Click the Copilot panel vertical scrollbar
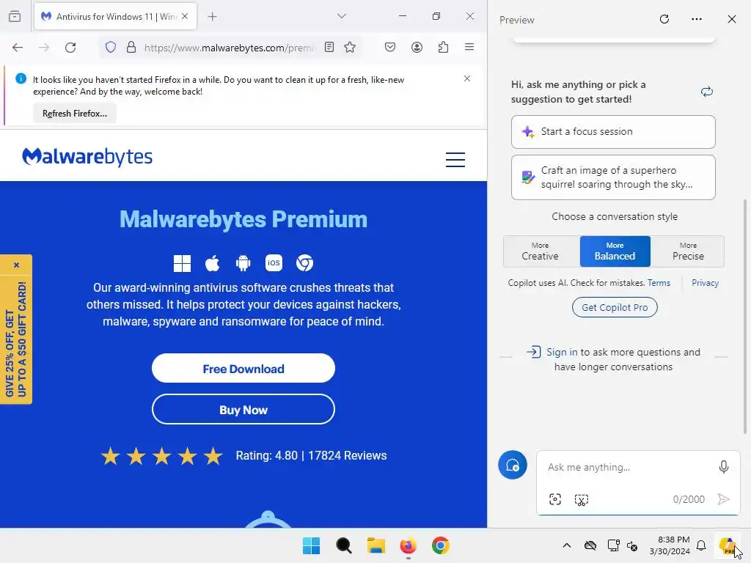 745,317
